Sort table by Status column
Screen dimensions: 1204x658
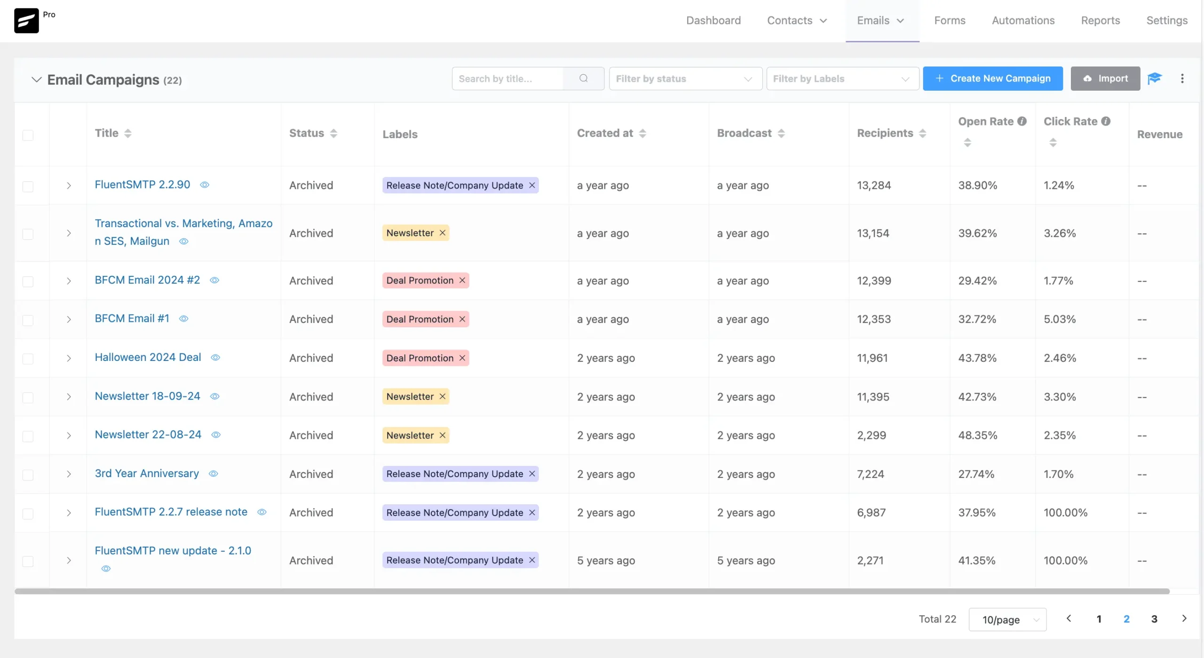point(333,133)
